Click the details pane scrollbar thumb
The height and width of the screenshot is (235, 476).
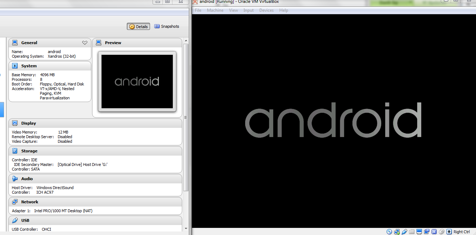(186, 117)
